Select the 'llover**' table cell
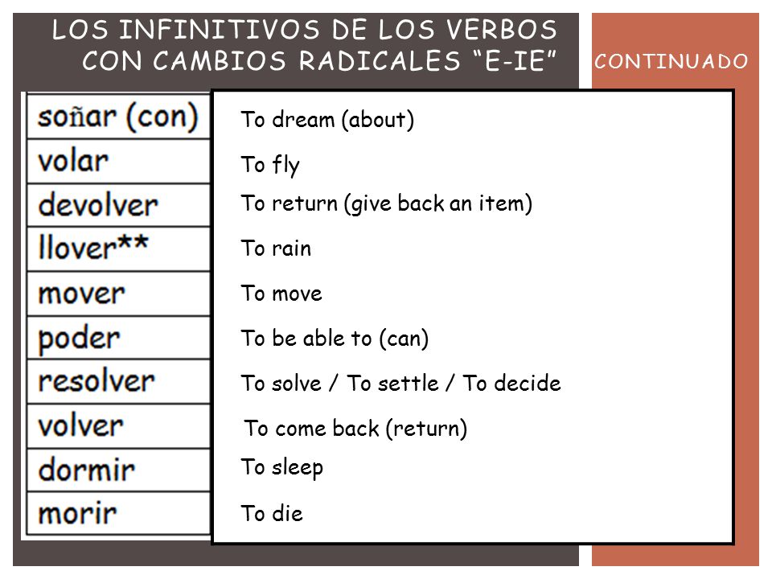The width and height of the screenshot is (772, 579). 118,248
